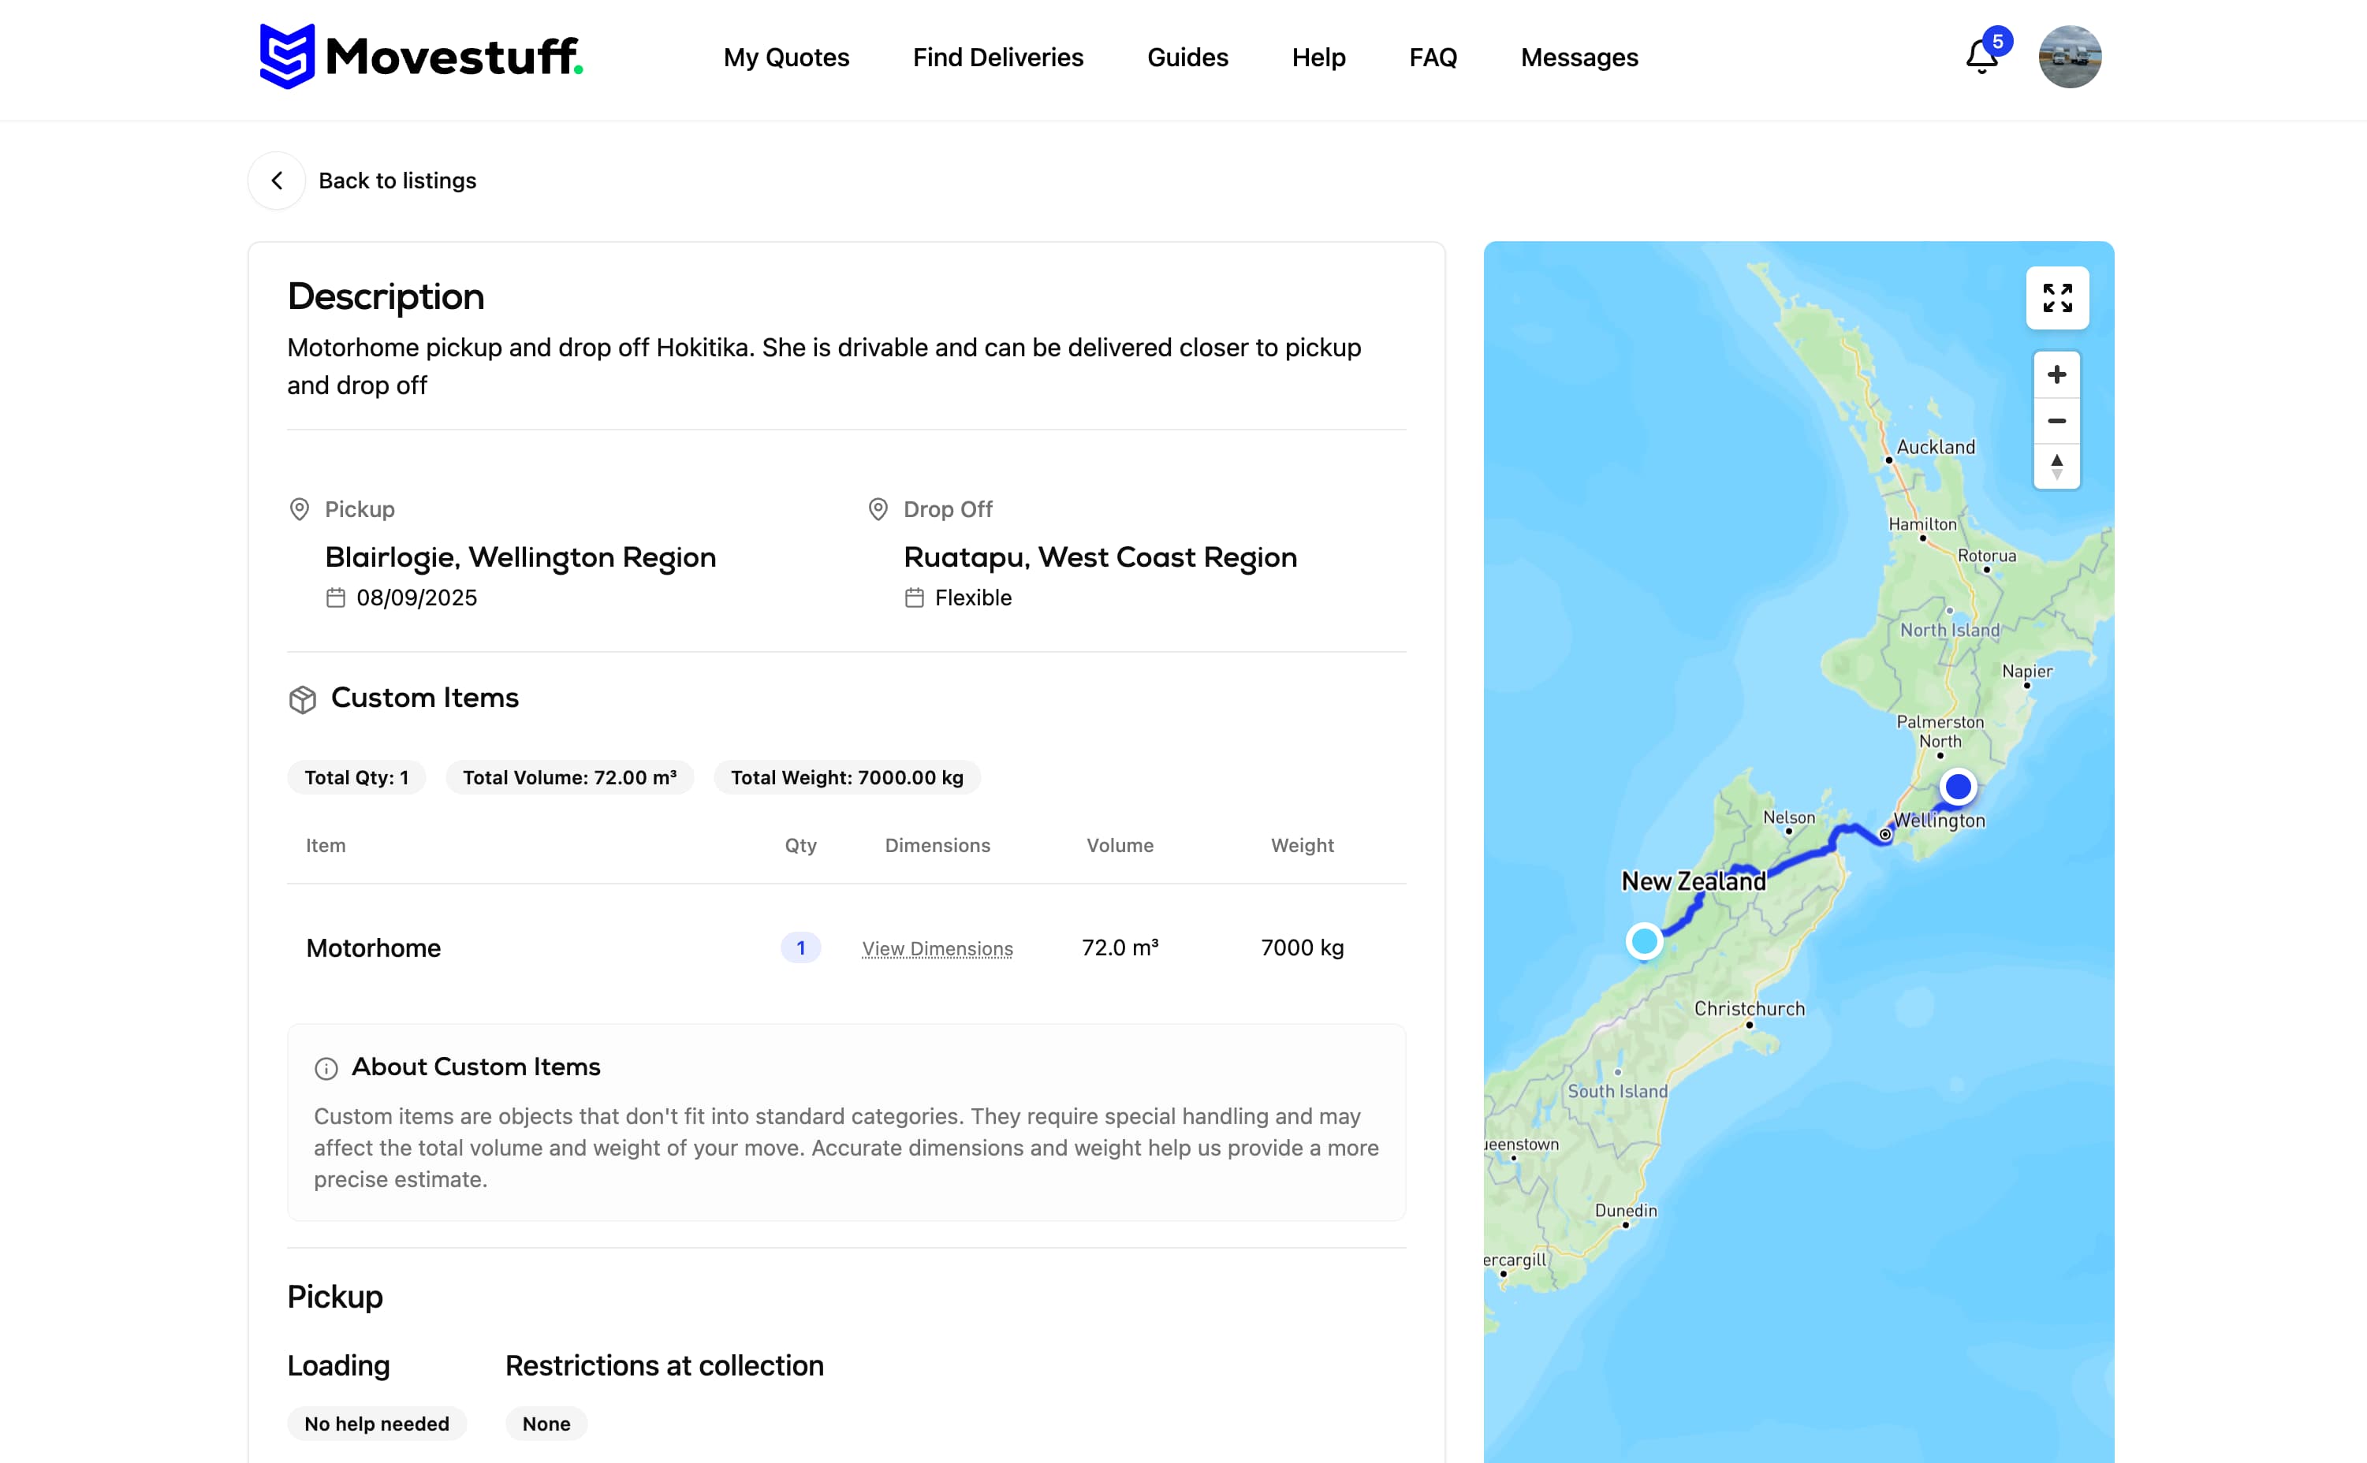The height and width of the screenshot is (1463, 2367).
Task: Click the Movestuff logo
Action: (421, 56)
